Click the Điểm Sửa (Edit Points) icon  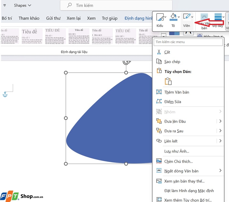[x=159, y=101]
